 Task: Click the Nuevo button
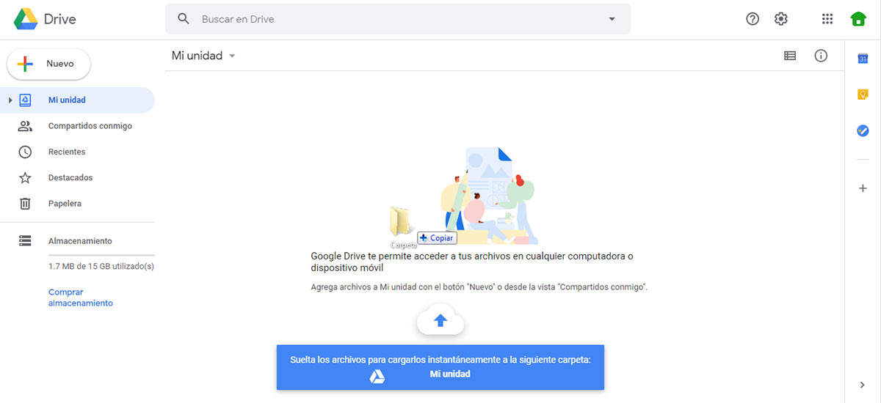(48, 64)
